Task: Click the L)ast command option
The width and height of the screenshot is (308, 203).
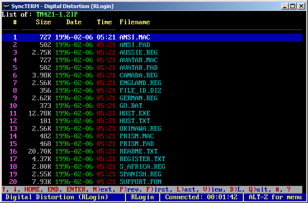Action: point(186,189)
